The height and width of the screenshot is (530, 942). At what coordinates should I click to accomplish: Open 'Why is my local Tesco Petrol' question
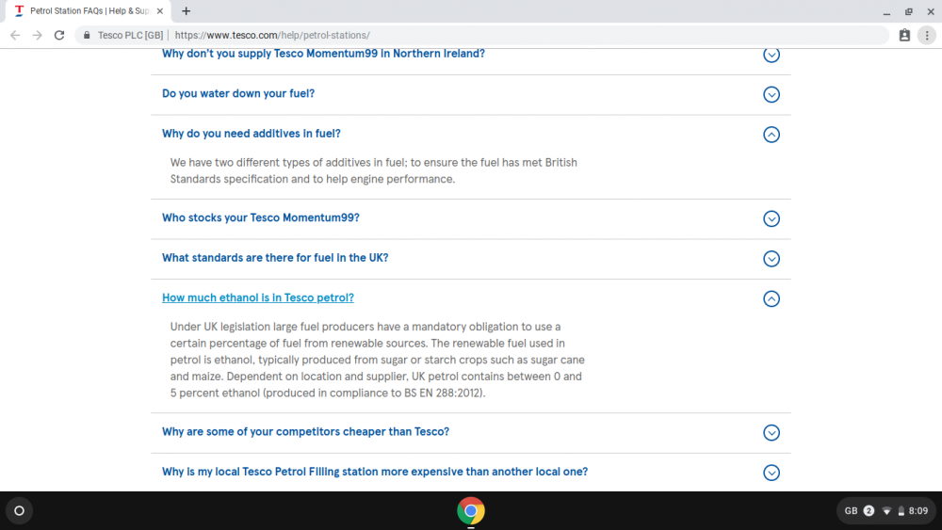click(375, 472)
